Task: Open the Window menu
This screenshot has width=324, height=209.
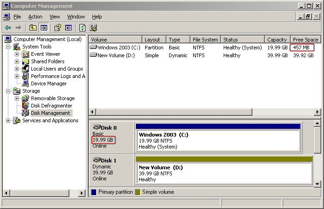Action: (76, 17)
